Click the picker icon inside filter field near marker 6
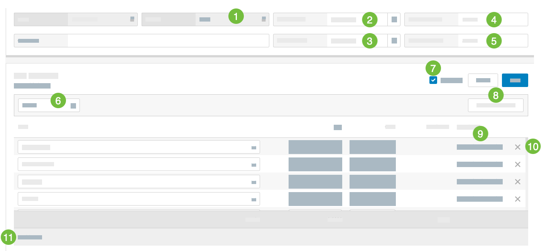The height and width of the screenshot is (251, 544). coord(73,105)
